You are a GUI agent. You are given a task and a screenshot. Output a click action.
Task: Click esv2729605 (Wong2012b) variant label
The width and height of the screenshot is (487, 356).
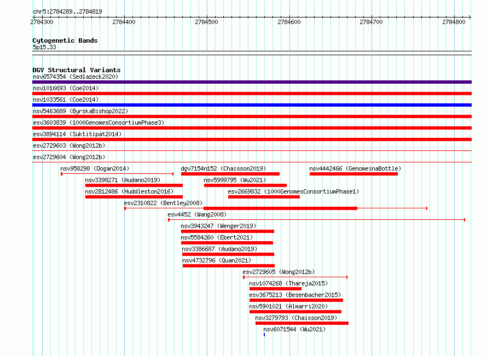[279, 272]
